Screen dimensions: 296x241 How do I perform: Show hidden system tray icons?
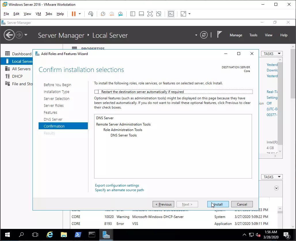[x=244, y=235]
